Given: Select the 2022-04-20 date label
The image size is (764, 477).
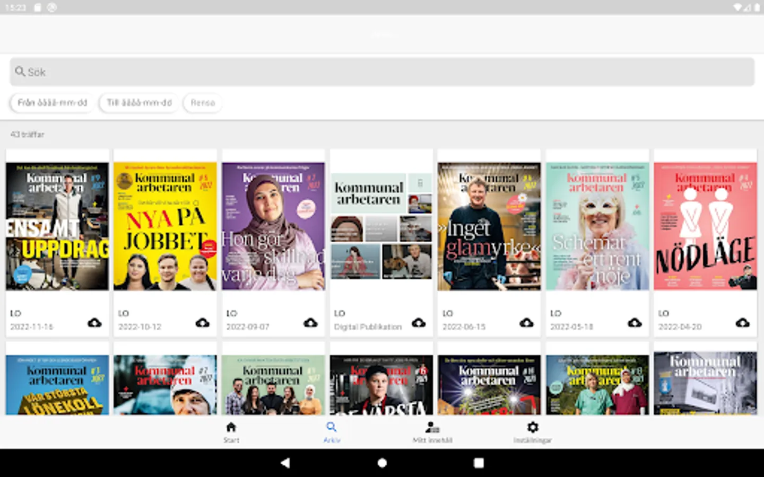Looking at the screenshot, I should 680,327.
